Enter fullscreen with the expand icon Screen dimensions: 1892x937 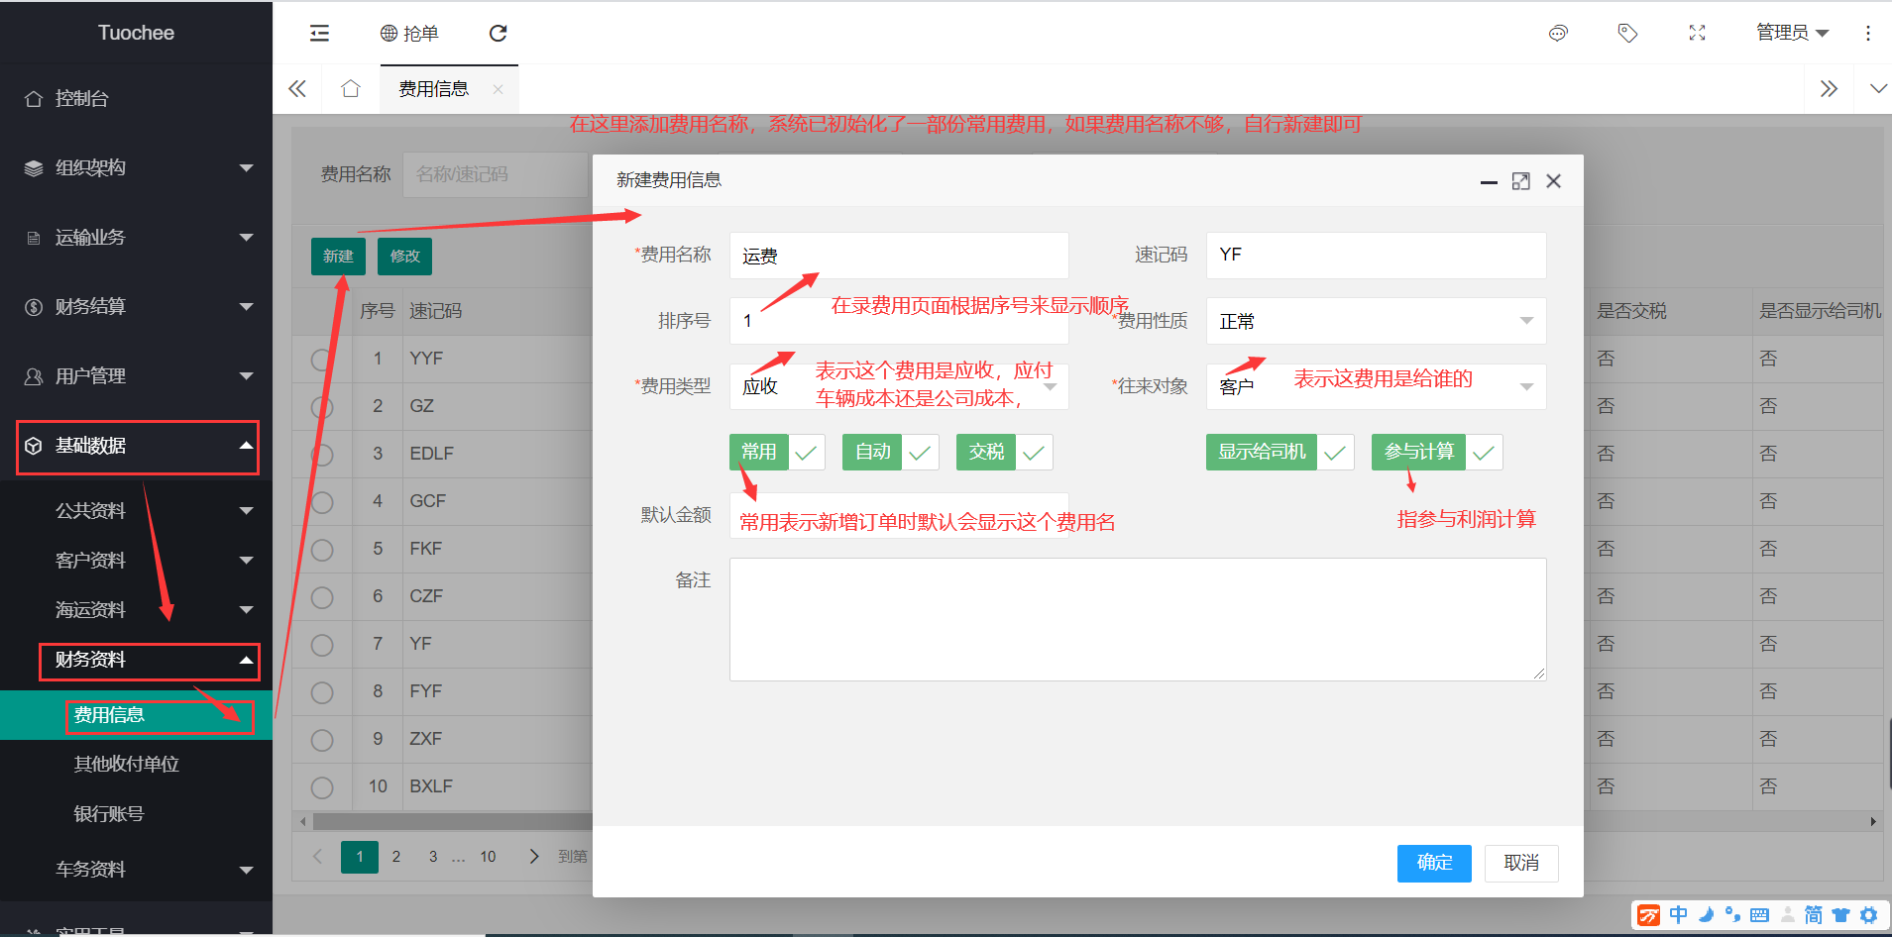[1697, 33]
